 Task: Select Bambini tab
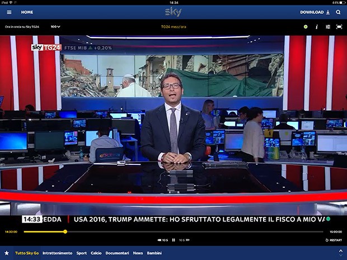(154, 253)
